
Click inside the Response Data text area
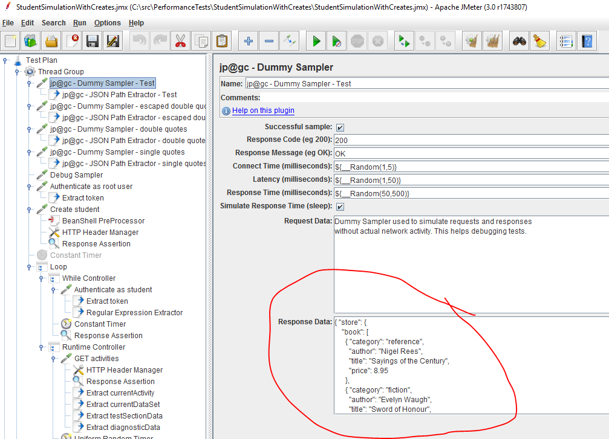(471, 366)
